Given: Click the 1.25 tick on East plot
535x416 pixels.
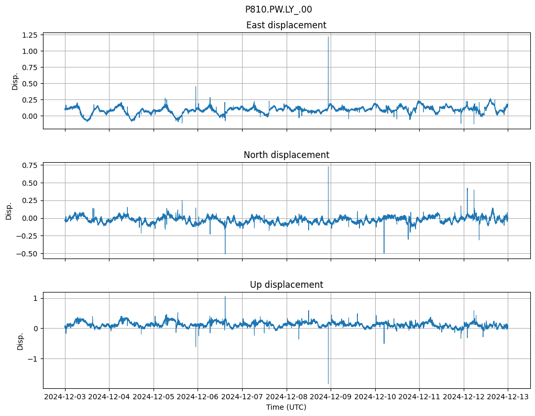Looking at the screenshot, I should 29,35.
